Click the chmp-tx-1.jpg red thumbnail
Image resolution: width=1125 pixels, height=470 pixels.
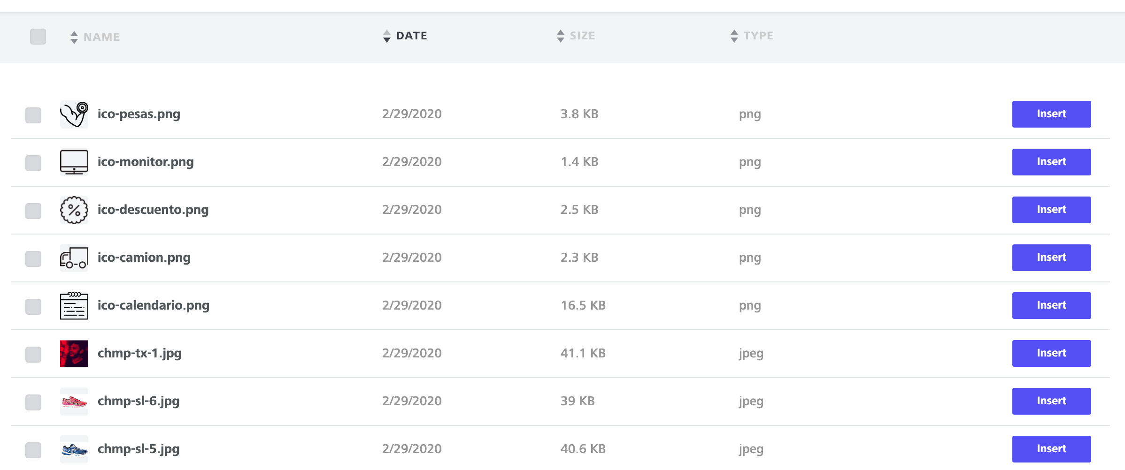[x=74, y=354]
